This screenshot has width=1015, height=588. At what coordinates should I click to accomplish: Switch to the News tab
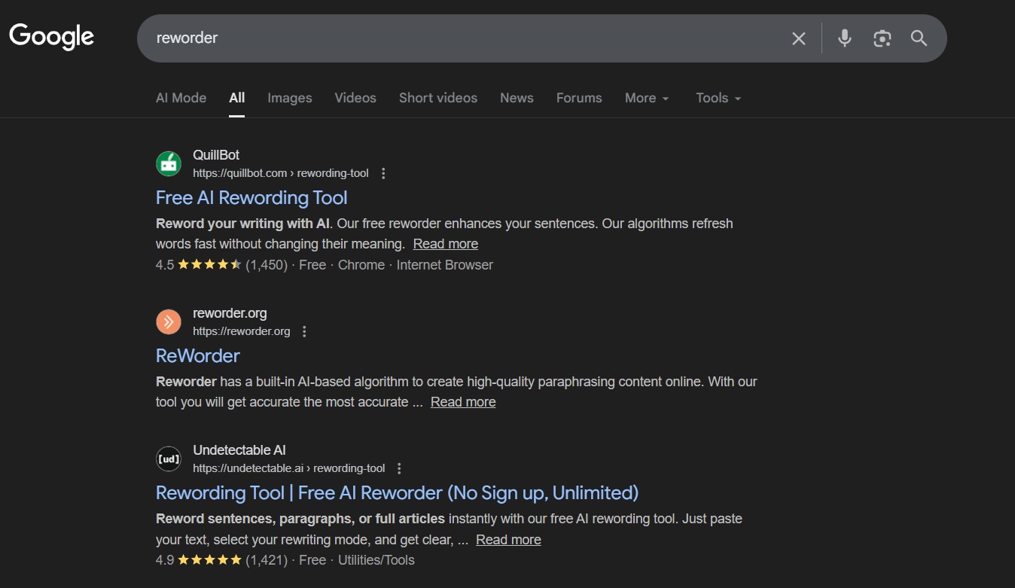coord(517,97)
